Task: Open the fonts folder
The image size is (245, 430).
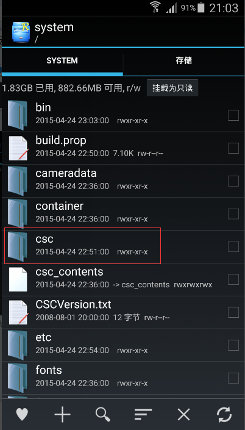Action: click(x=122, y=378)
